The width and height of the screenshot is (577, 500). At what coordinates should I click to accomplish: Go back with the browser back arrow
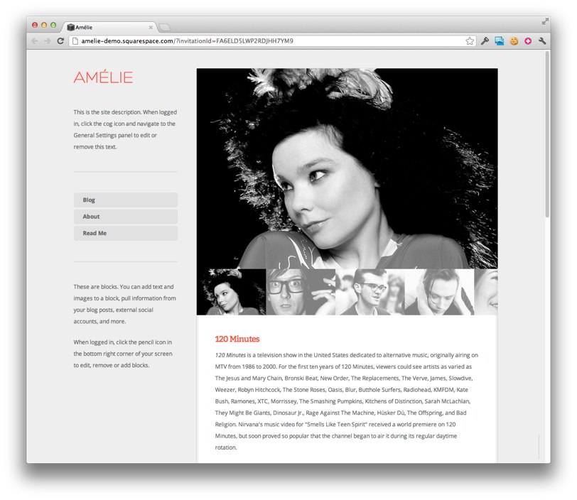(x=35, y=41)
